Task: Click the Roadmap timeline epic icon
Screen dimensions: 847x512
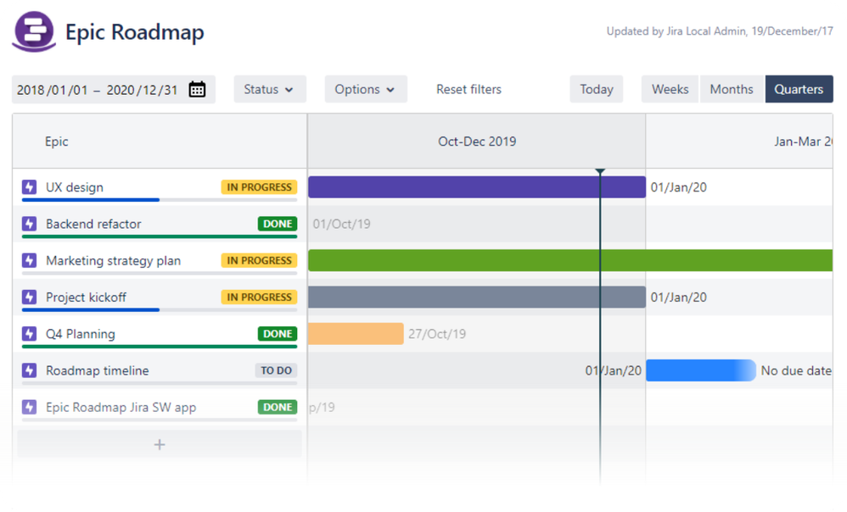Action: tap(31, 370)
